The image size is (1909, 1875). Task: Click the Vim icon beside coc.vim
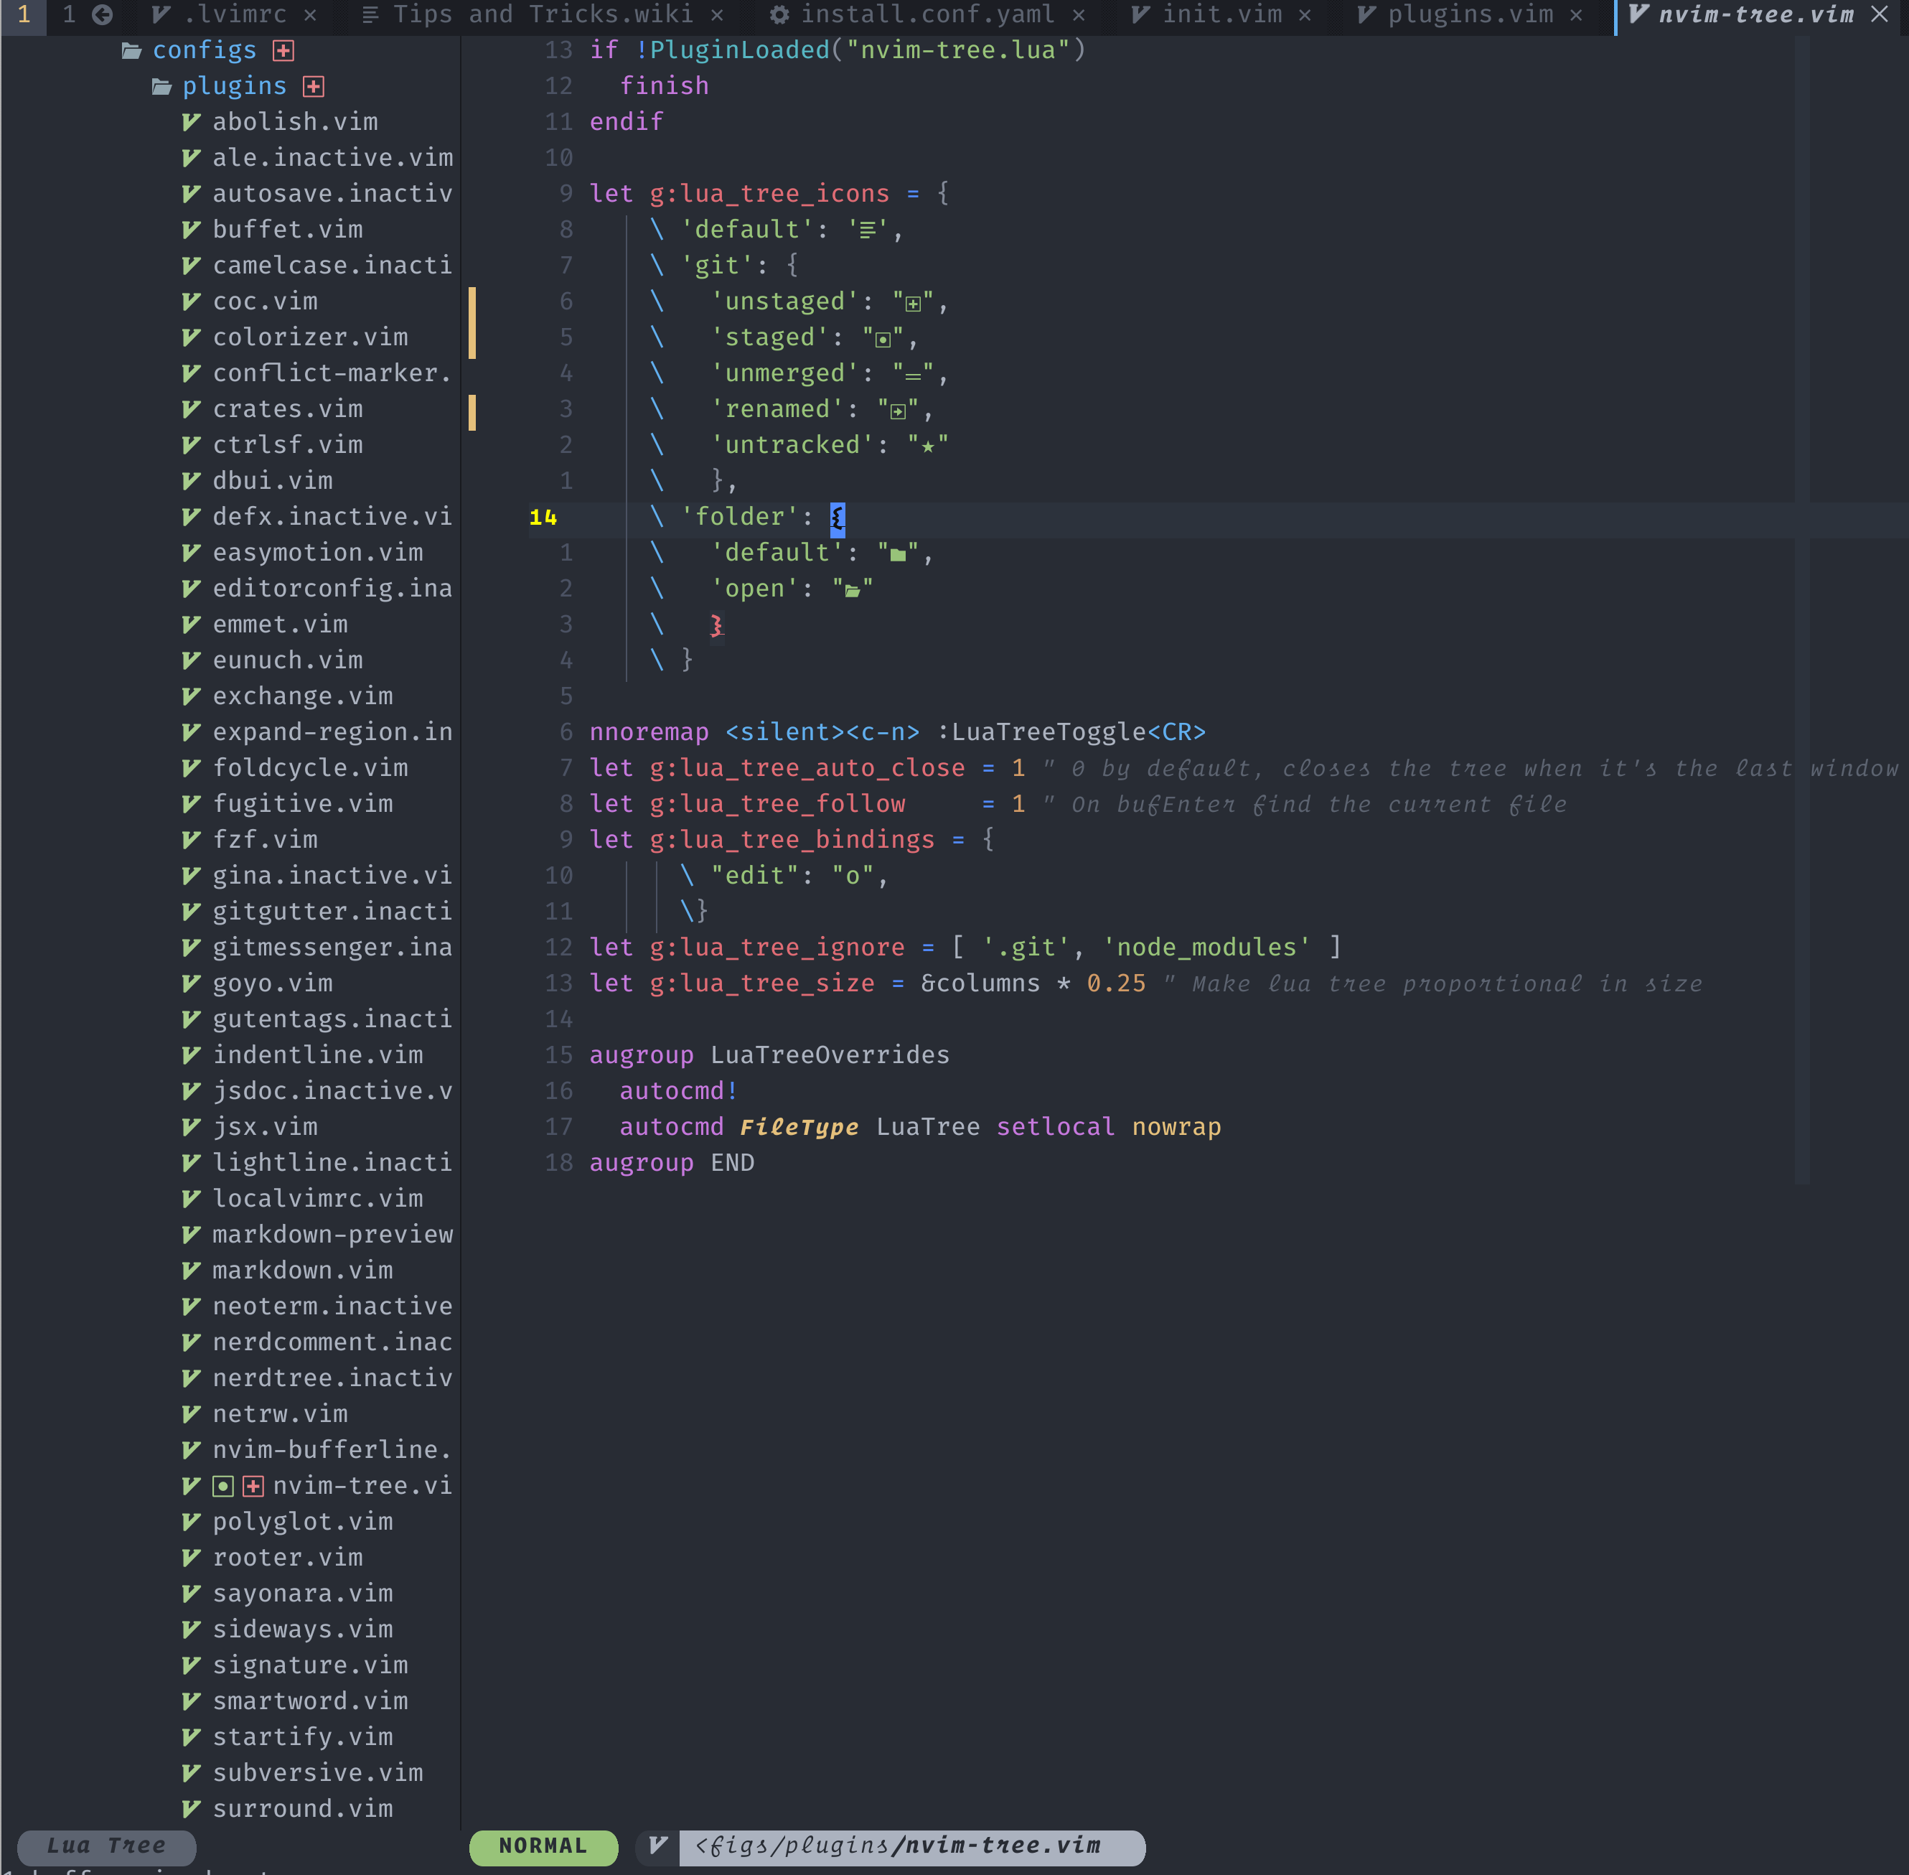[191, 301]
